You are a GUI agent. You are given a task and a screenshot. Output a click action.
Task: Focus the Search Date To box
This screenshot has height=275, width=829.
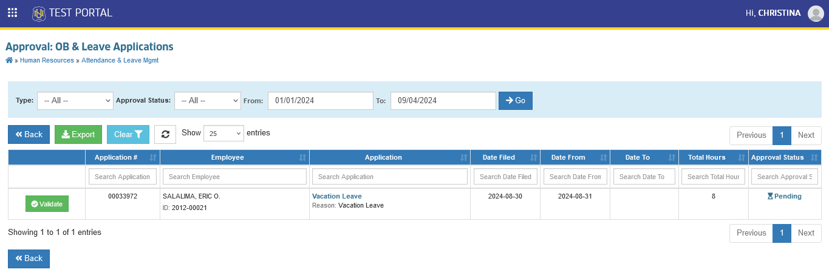pos(644,177)
